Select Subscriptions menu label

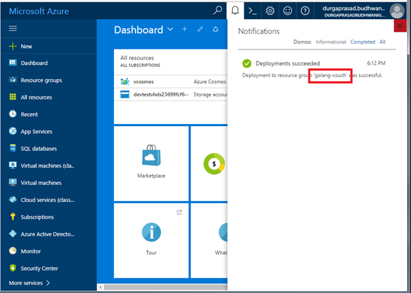tap(38, 217)
